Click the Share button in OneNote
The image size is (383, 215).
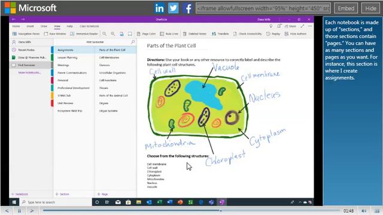point(290,26)
